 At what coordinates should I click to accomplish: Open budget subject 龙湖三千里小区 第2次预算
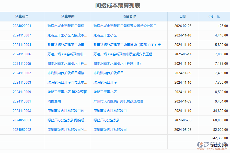point(67,92)
